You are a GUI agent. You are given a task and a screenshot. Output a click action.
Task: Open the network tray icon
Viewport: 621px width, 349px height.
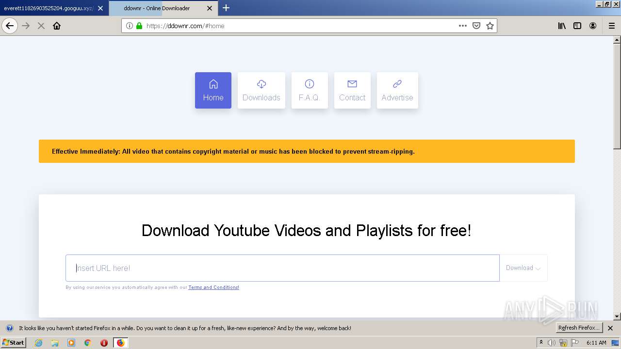[x=563, y=343]
